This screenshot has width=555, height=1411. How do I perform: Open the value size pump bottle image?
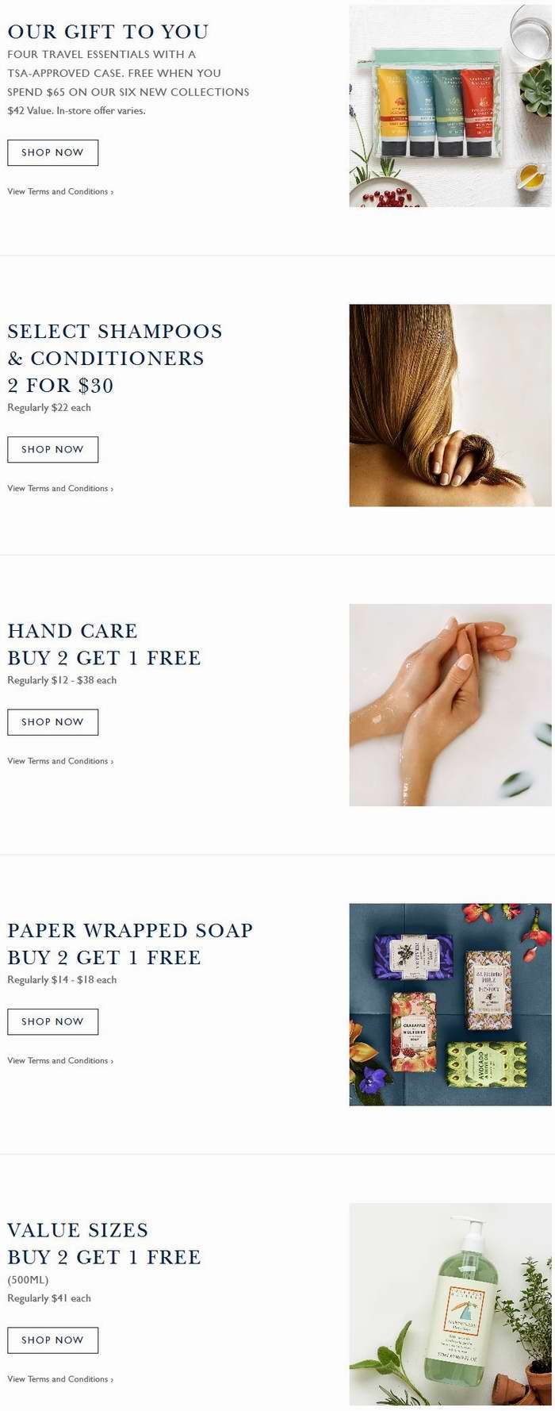tap(450, 1304)
